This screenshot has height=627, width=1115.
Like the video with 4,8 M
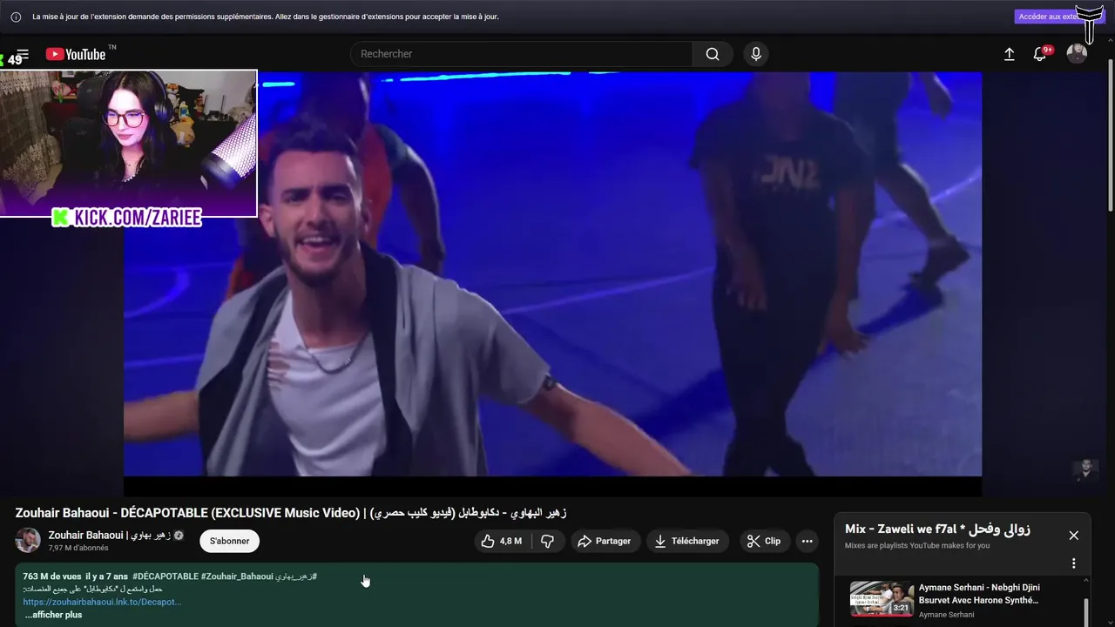[x=502, y=541]
